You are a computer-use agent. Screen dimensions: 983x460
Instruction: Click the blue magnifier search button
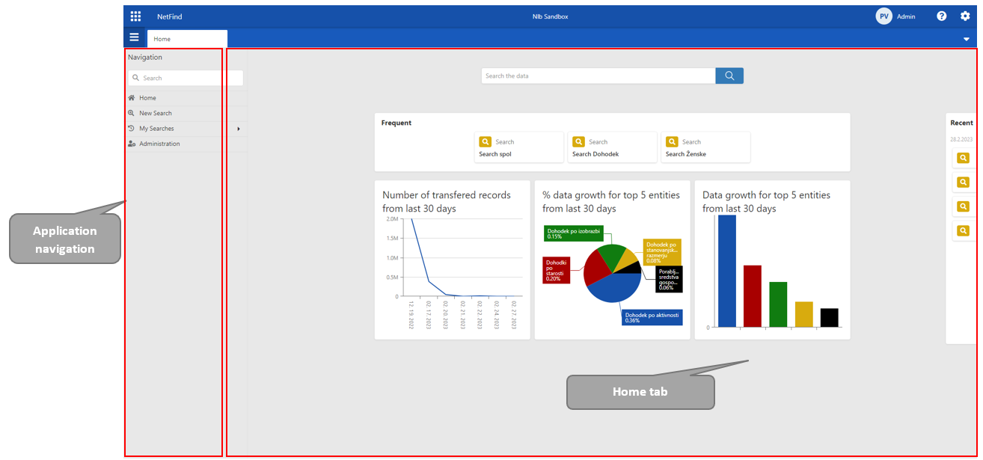pyautogui.click(x=729, y=76)
